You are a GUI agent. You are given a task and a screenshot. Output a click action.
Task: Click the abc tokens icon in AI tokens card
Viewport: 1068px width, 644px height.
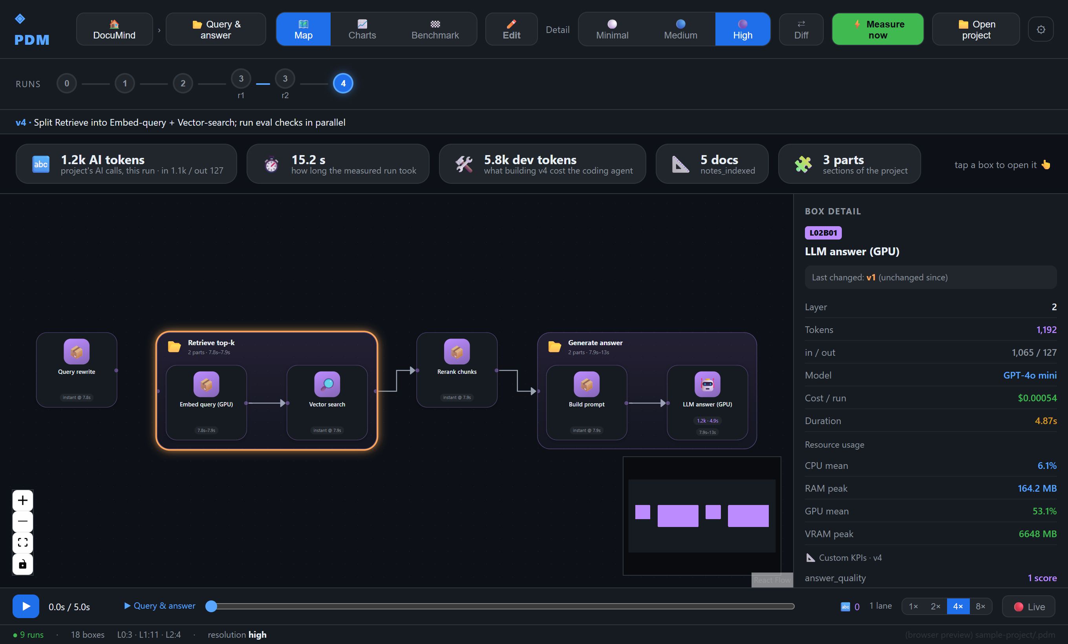pyautogui.click(x=41, y=164)
